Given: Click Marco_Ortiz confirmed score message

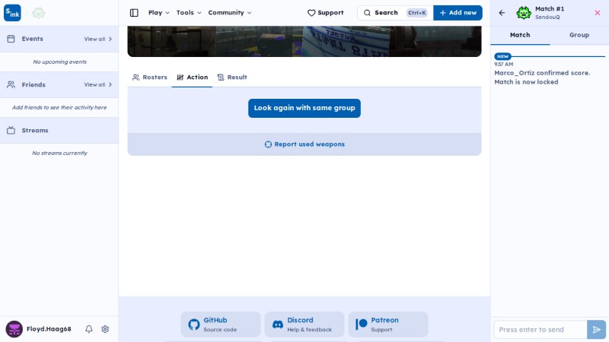Looking at the screenshot, I should [542, 78].
